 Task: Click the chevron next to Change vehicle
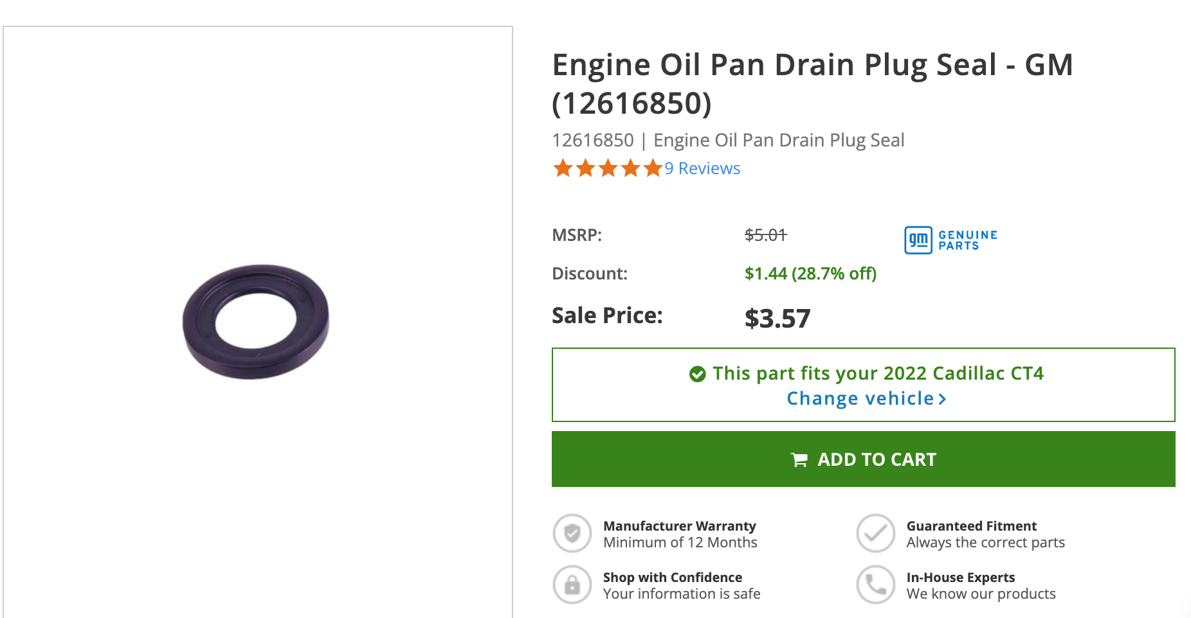pos(943,400)
